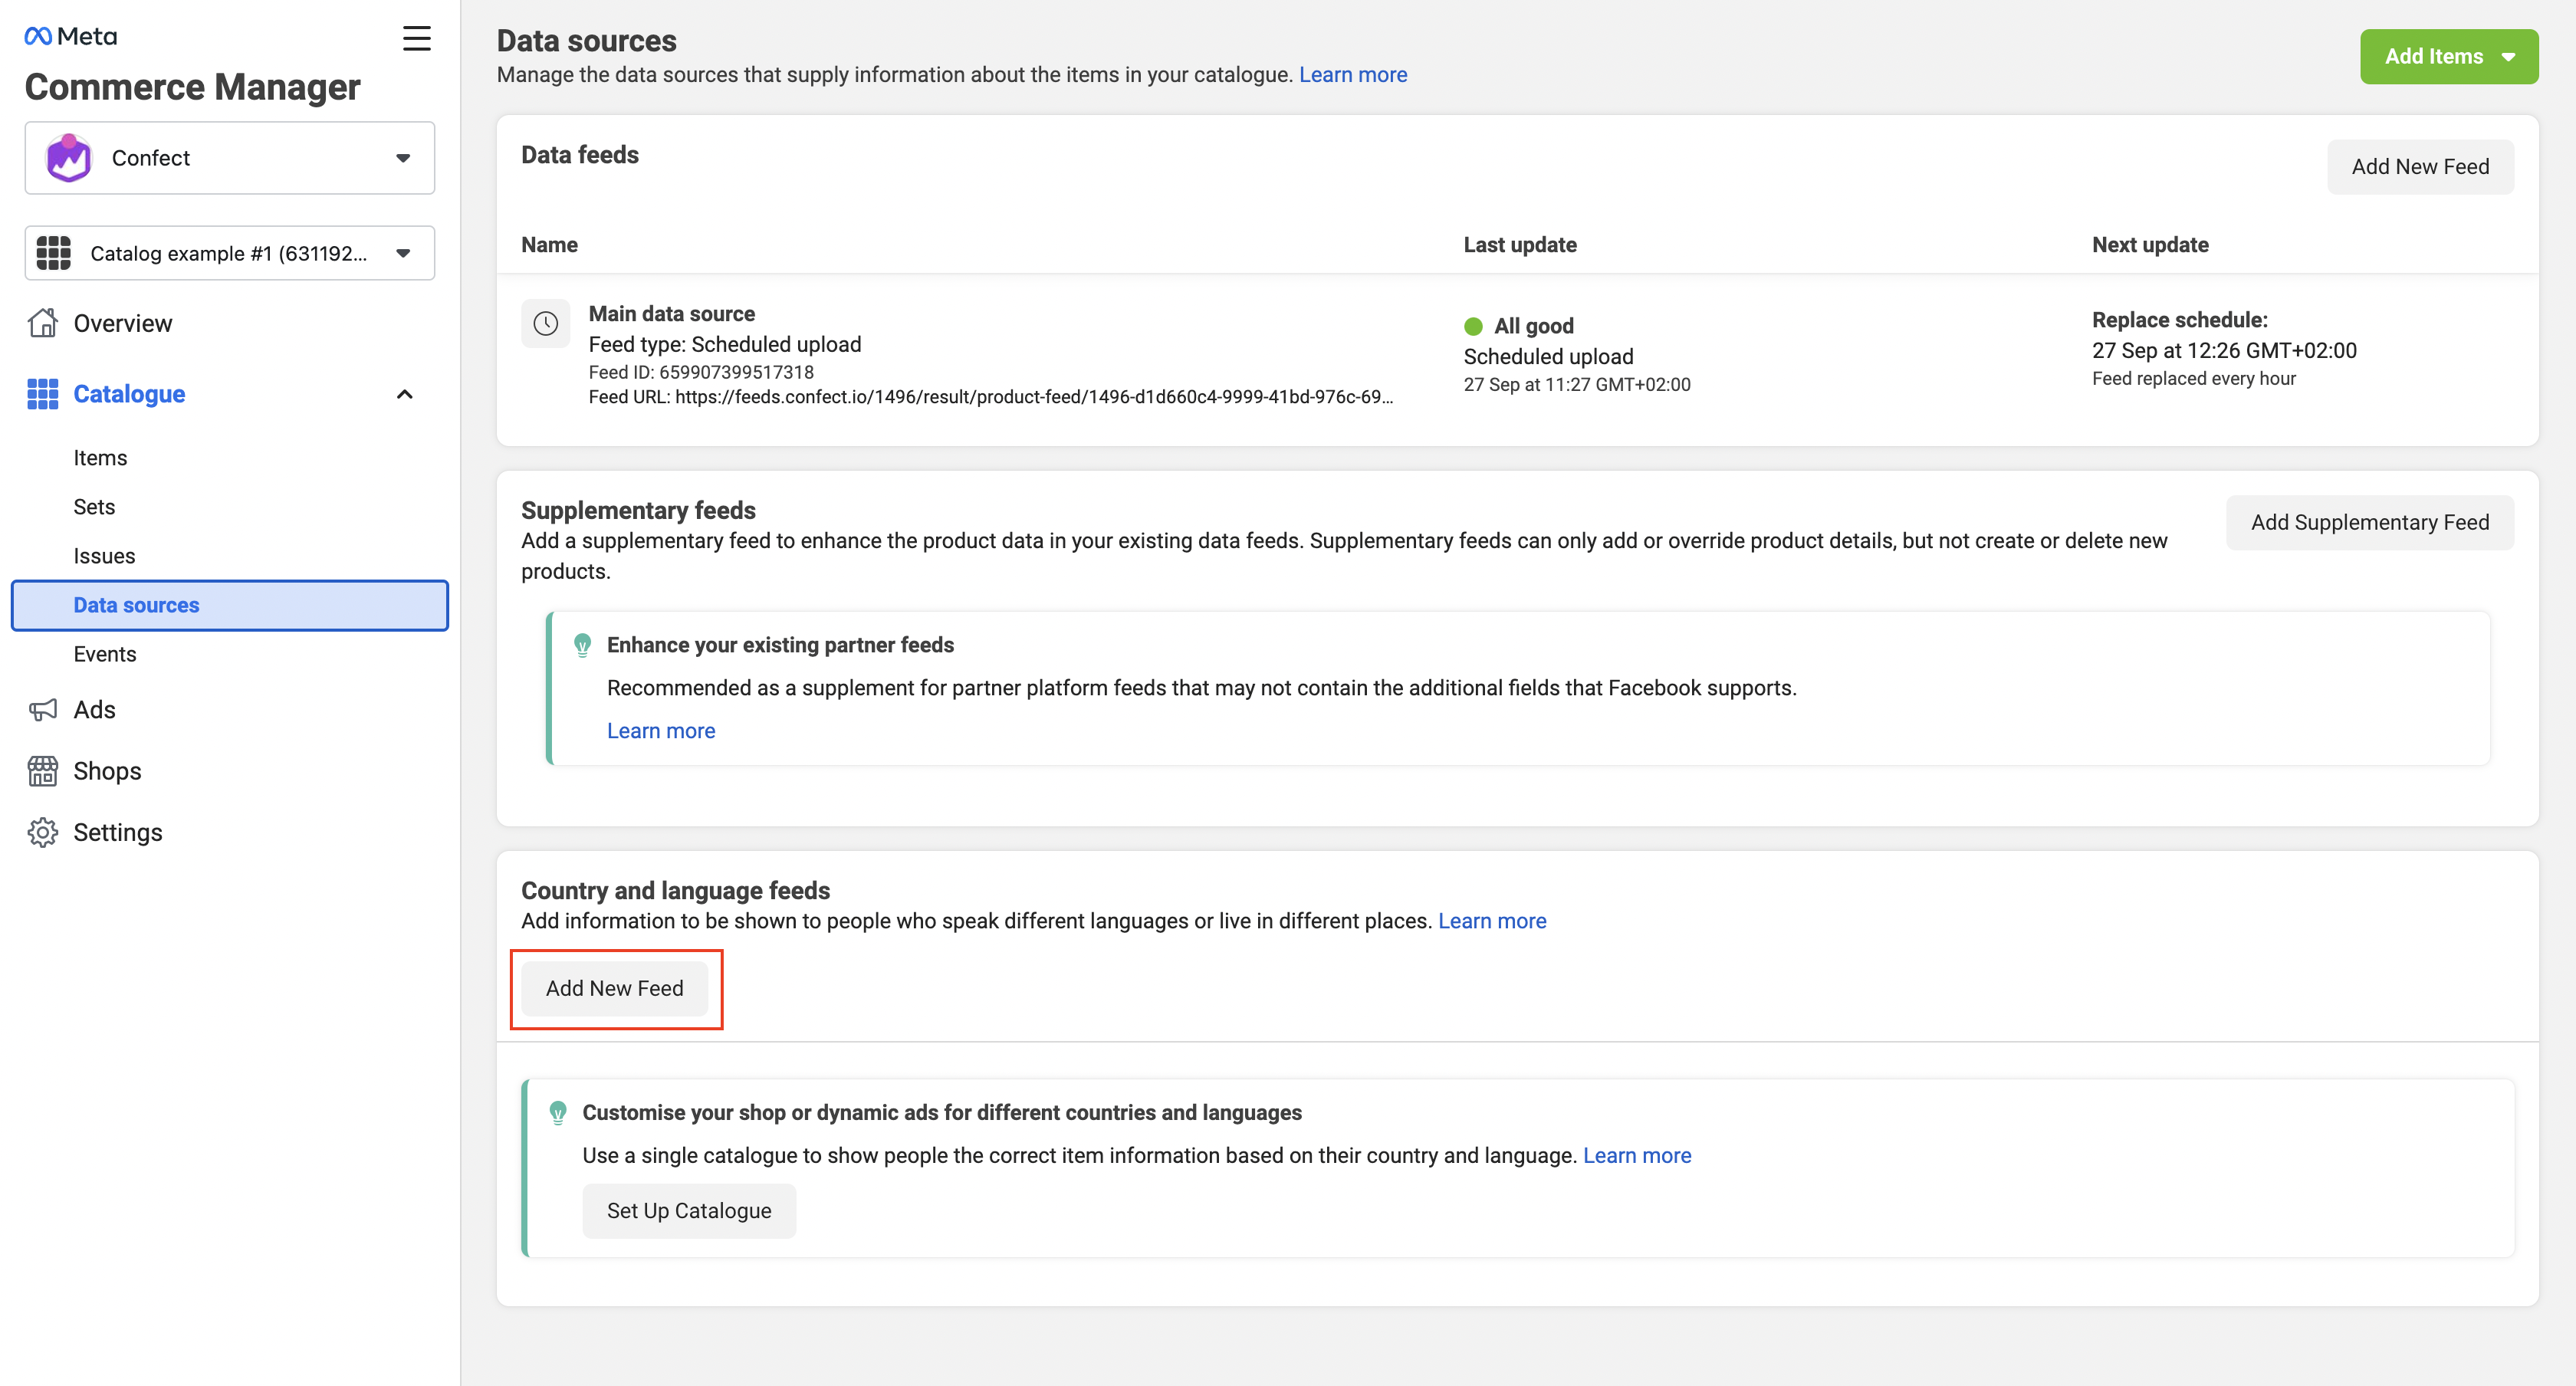Image resolution: width=2576 pixels, height=1386 pixels.
Task: Select Data sources in the sidebar
Action: (230, 605)
